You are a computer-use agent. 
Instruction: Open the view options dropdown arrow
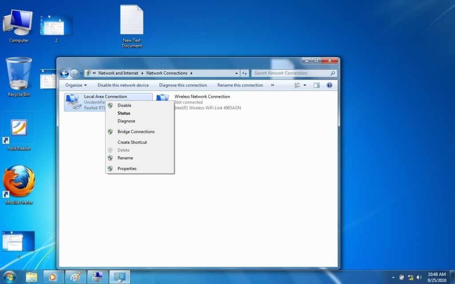tap(305, 85)
